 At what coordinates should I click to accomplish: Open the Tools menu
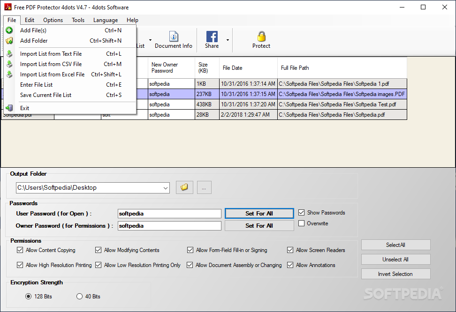pos(78,20)
